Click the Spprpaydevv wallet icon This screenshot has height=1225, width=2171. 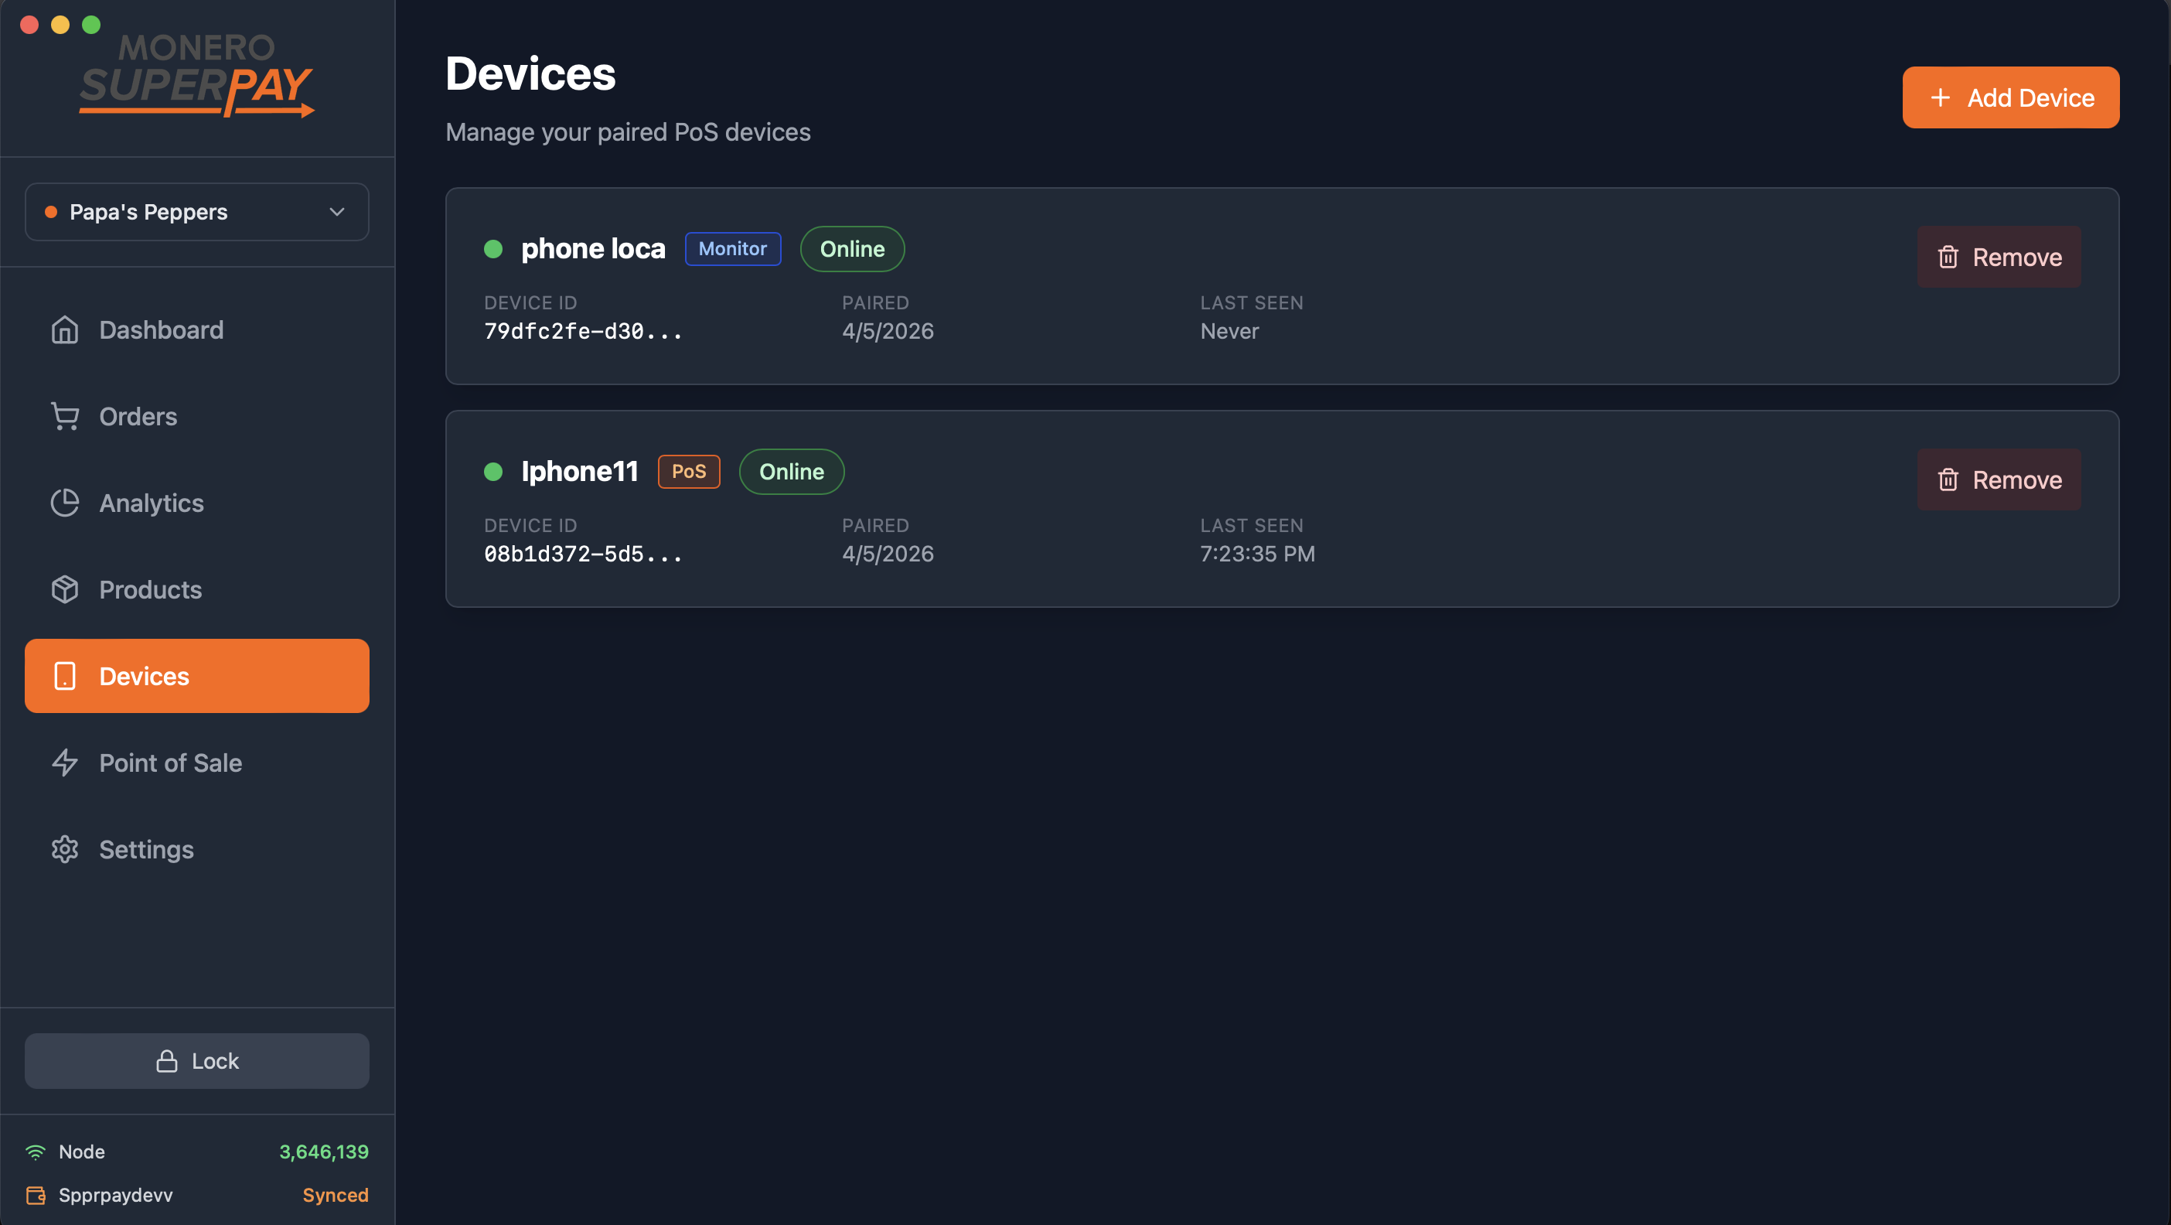tap(36, 1196)
